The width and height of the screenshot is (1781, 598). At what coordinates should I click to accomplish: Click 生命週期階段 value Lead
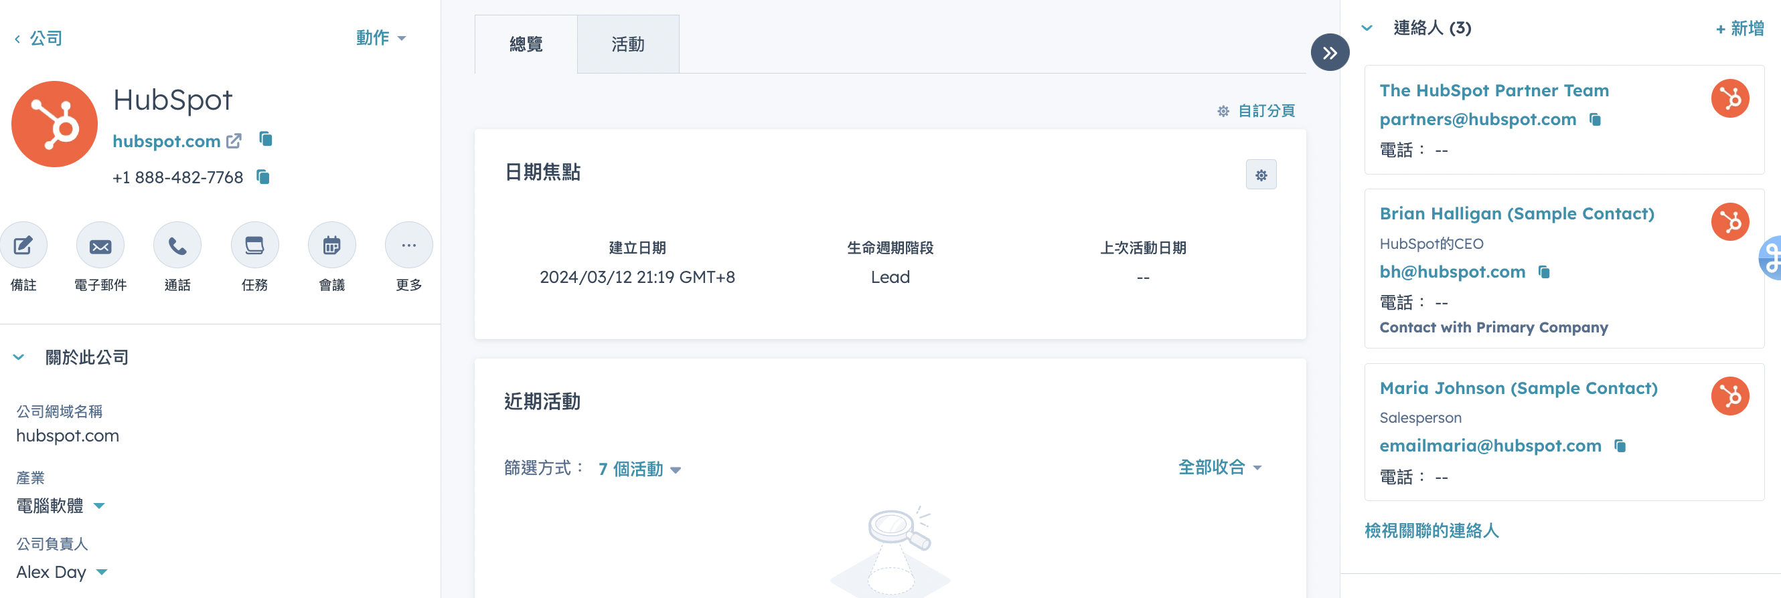890,277
